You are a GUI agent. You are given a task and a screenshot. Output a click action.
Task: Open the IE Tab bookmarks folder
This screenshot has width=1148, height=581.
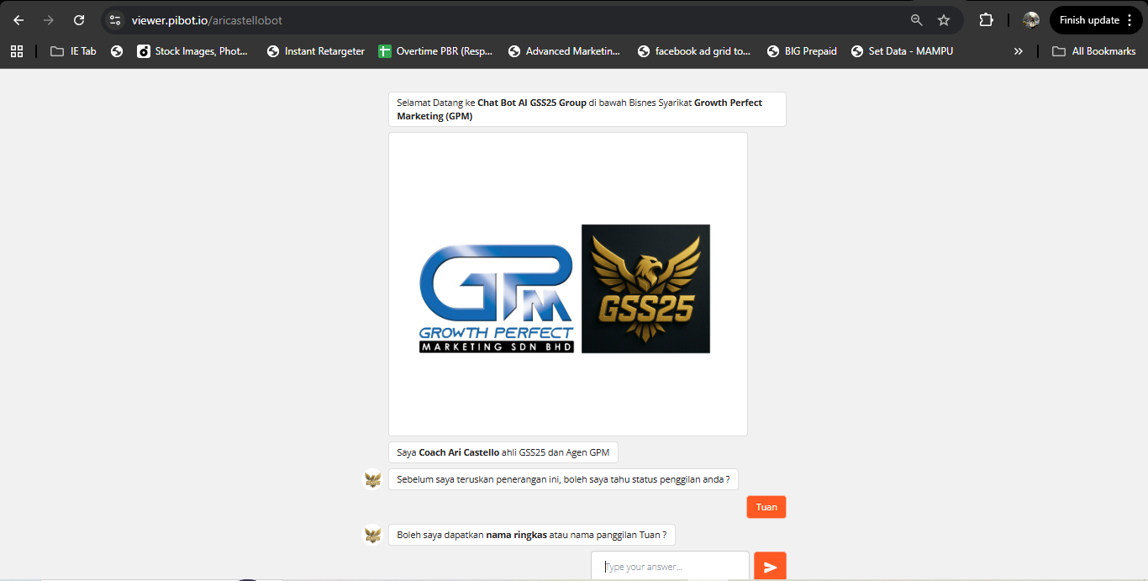(x=73, y=50)
